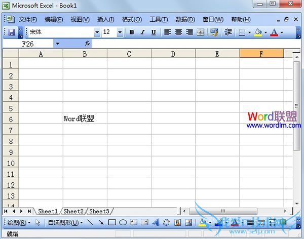Insert WordArt with the blue A icon
The image size is (304, 239).
pos(156,222)
